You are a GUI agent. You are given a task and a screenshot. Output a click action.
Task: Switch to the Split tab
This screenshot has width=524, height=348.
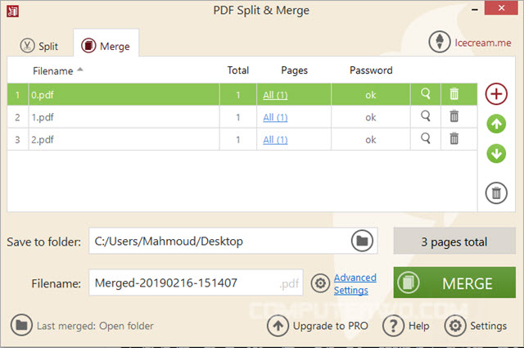point(38,46)
